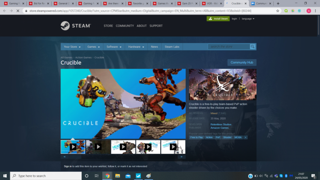Click the Bluetooth tray icon
Image resolution: width=320 pixels, height=180 pixels.
(286, 176)
